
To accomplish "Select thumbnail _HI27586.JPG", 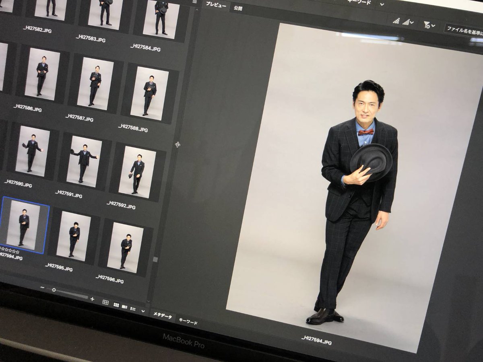I will coord(42,75).
